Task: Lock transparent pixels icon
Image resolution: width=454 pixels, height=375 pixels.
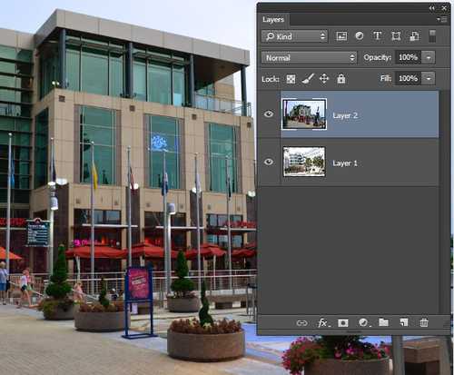Action: coord(291,79)
